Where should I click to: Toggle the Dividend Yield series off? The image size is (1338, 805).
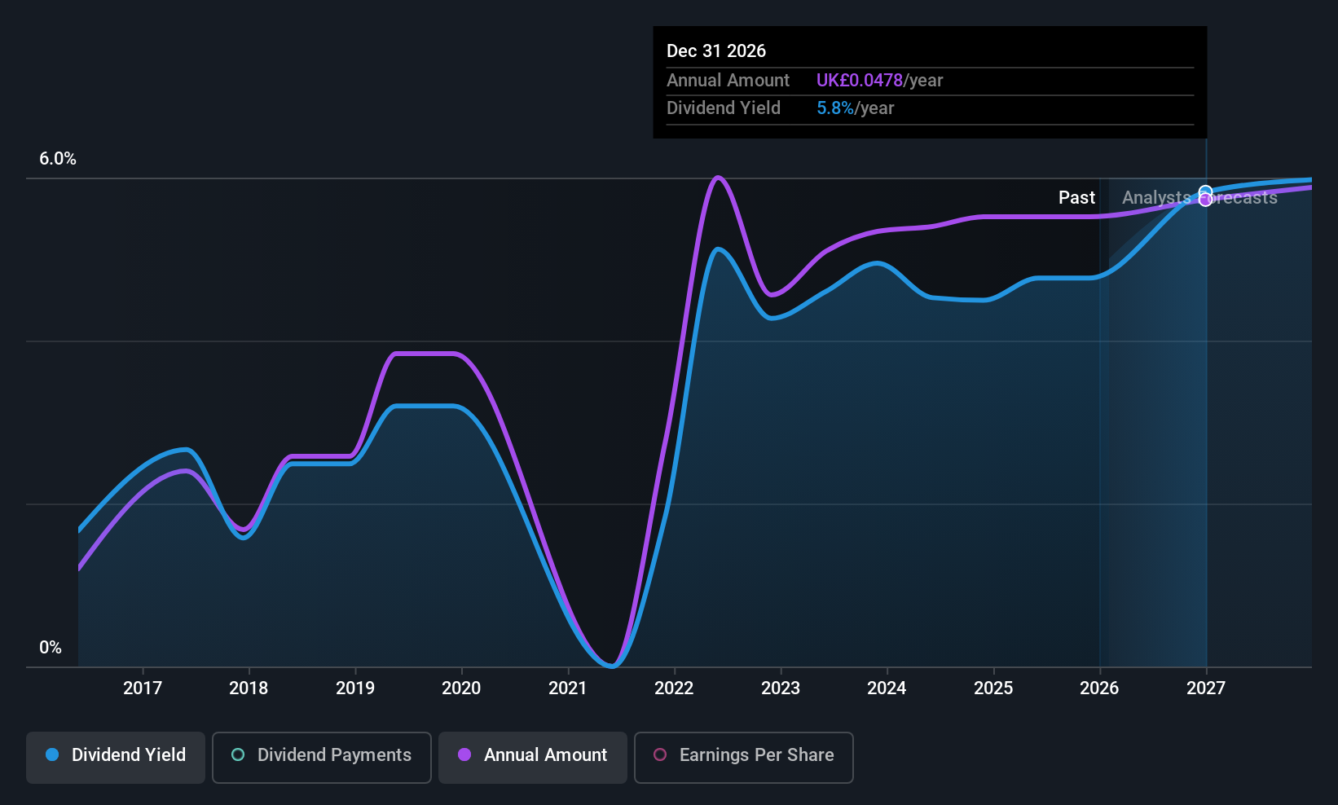pos(115,756)
